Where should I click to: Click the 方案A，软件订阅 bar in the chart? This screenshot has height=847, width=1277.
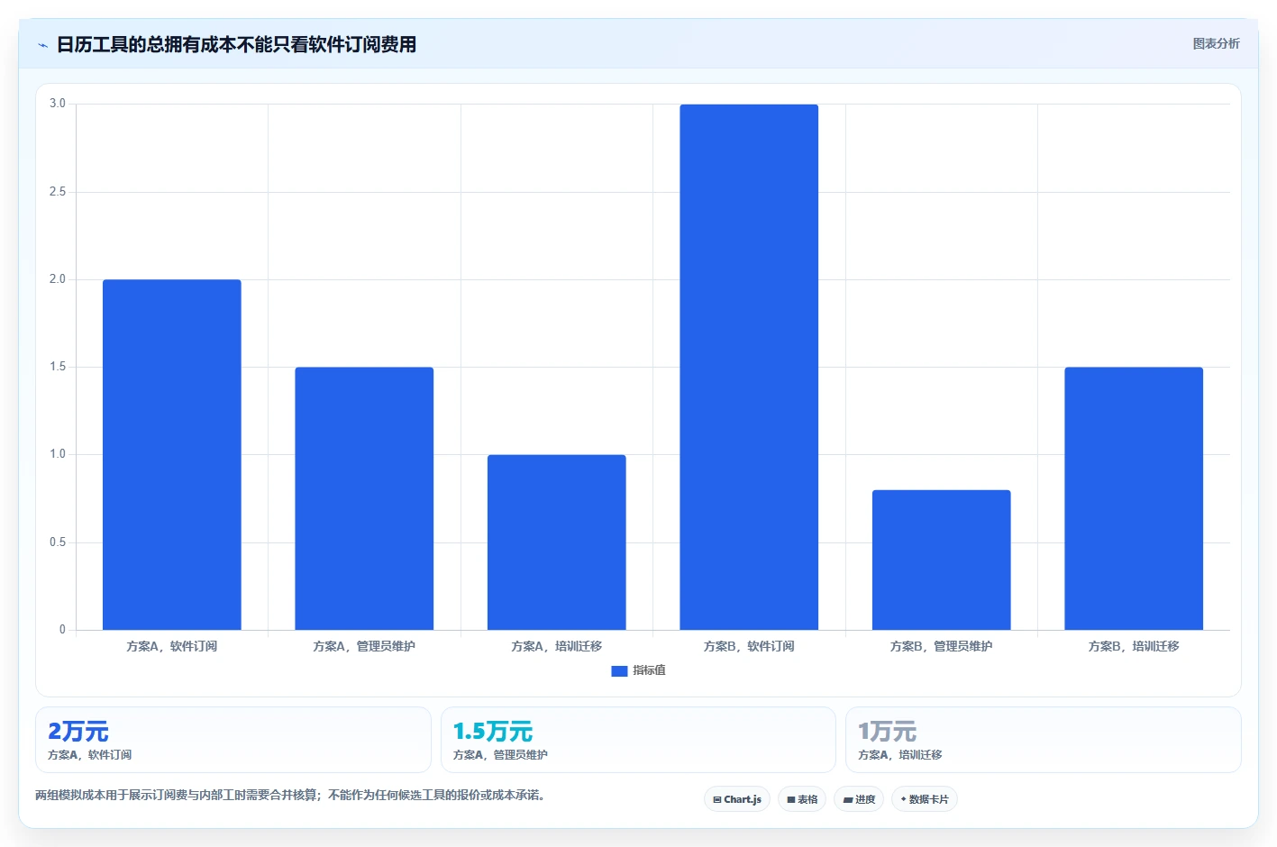[x=172, y=454]
